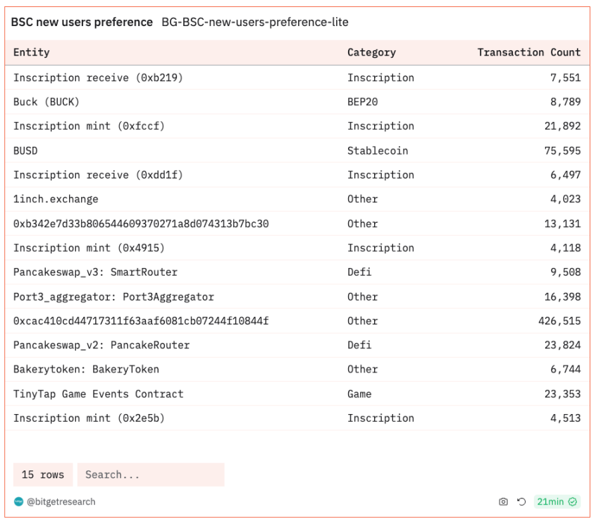Click the Stablecoin category cell
The width and height of the screenshot is (596, 522).
click(377, 150)
